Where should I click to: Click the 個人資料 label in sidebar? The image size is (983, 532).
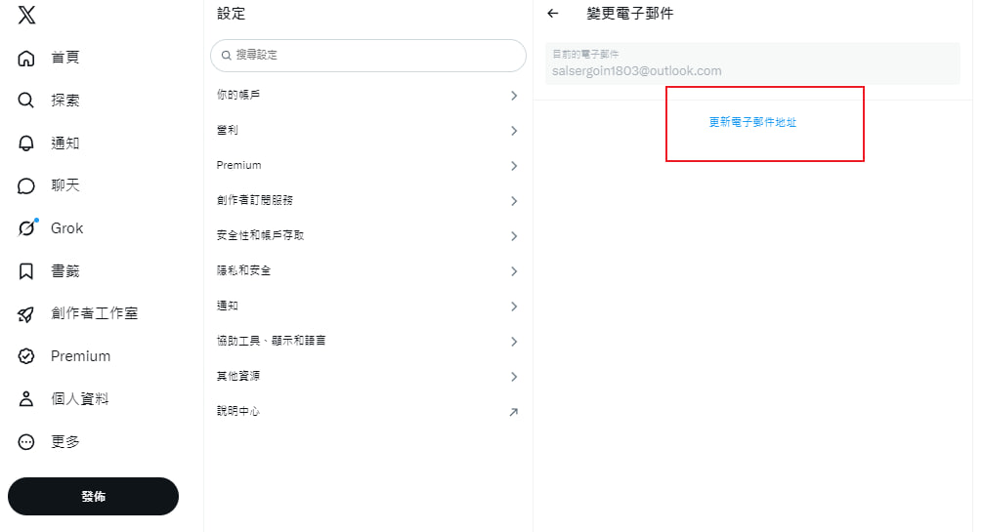point(80,399)
